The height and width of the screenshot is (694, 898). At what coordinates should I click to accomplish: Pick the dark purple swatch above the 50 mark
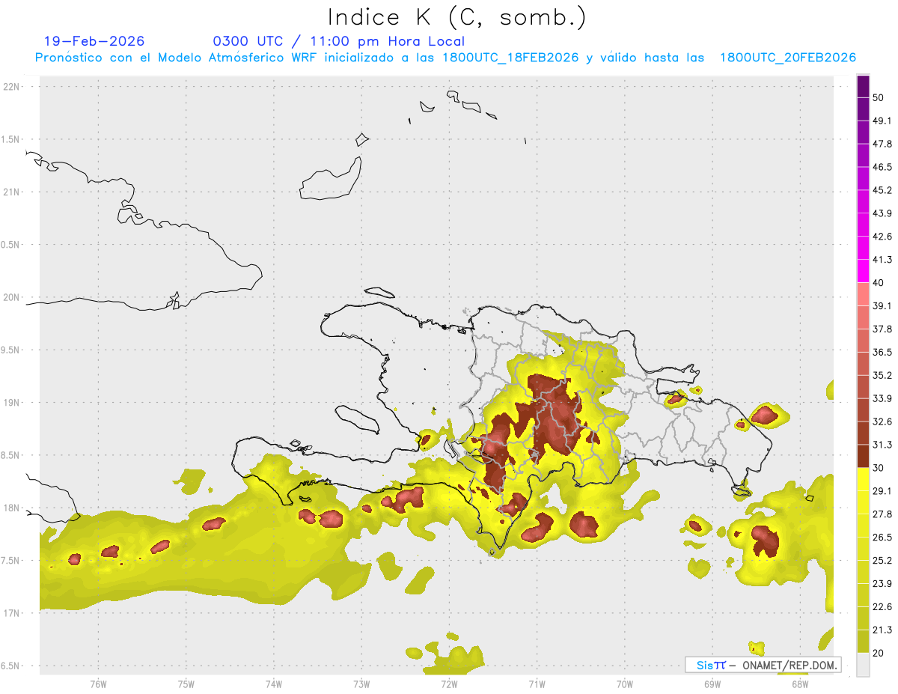pyautogui.click(x=863, y=86)
